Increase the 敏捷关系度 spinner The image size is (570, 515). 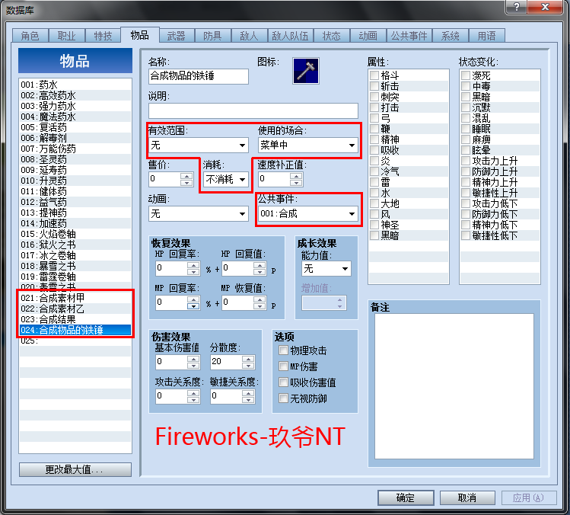[248, 393]
